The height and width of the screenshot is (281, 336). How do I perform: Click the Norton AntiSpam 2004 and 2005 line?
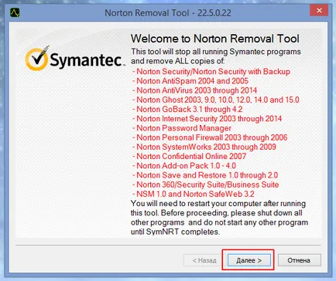[190, 81]
